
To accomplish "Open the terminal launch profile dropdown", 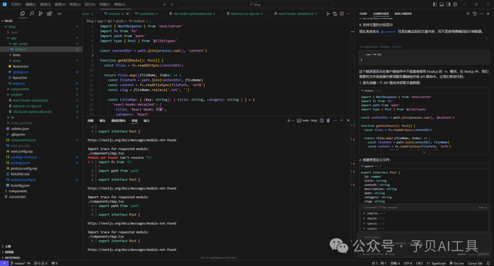I will 293,120.
